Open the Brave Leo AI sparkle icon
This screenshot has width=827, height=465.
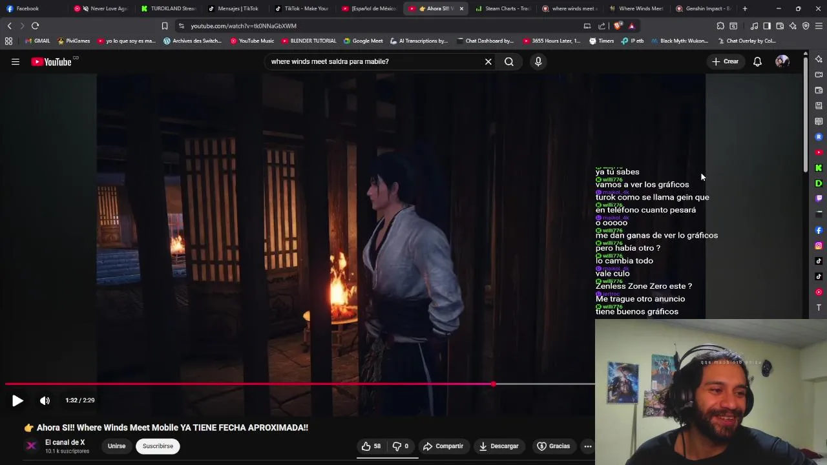pos(793,26)
